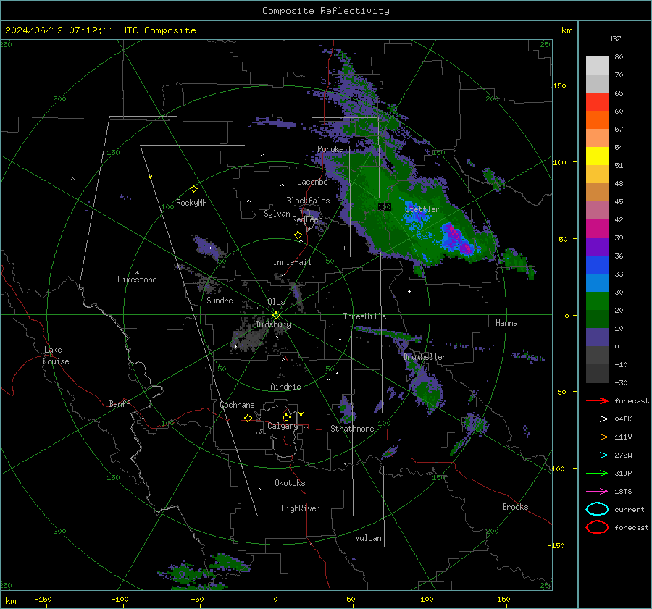
Task: Click the red forecast ellipse legend icon
Action: tap(597, 527)
